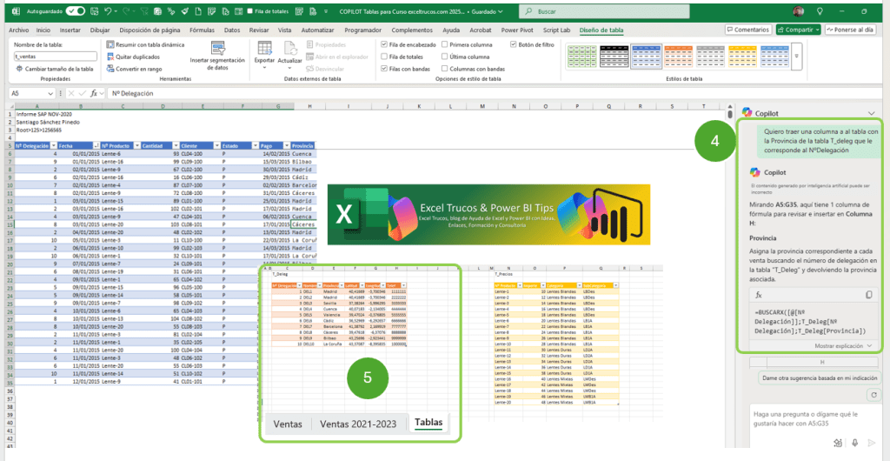
Task: Open the Exportar dropdown
Action: 264,61
